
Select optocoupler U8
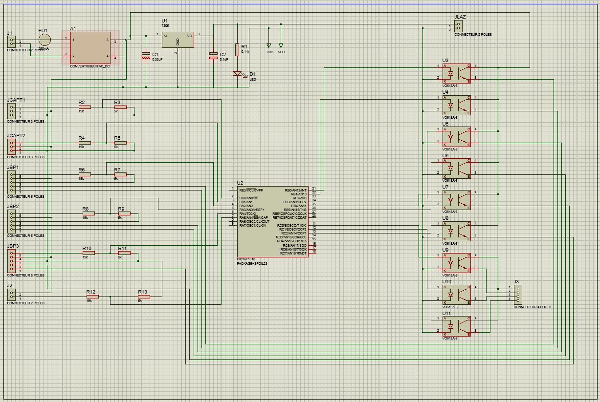pos(457,231)
